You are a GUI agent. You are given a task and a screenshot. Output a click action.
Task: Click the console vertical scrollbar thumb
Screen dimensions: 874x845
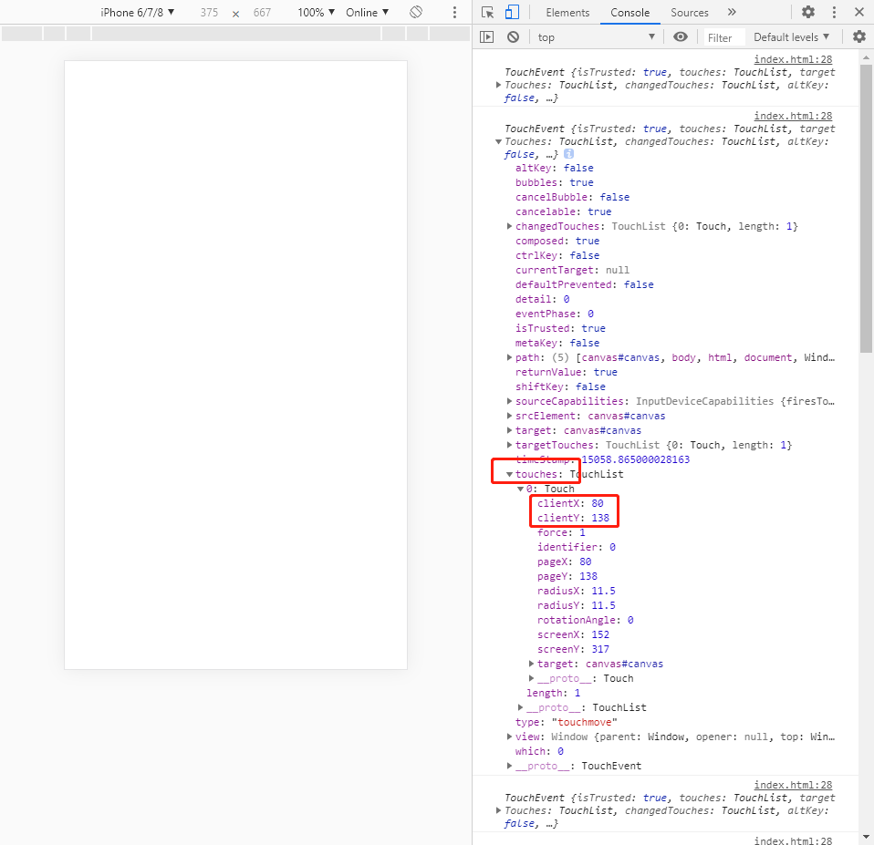866,208
